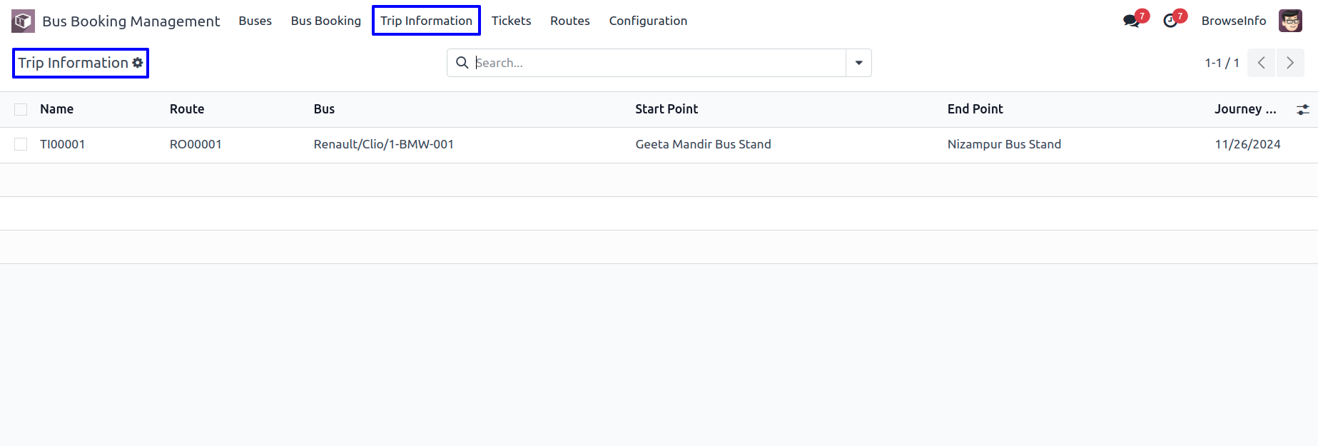
Task: Expand the search filter options dropdown
Action: (858, 63)
